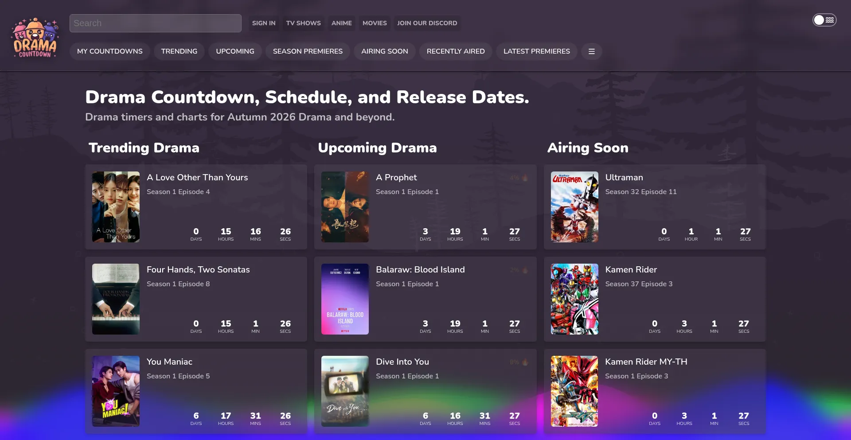
Task: Open the Airing Soon tab
Action: tap(385, 51)
